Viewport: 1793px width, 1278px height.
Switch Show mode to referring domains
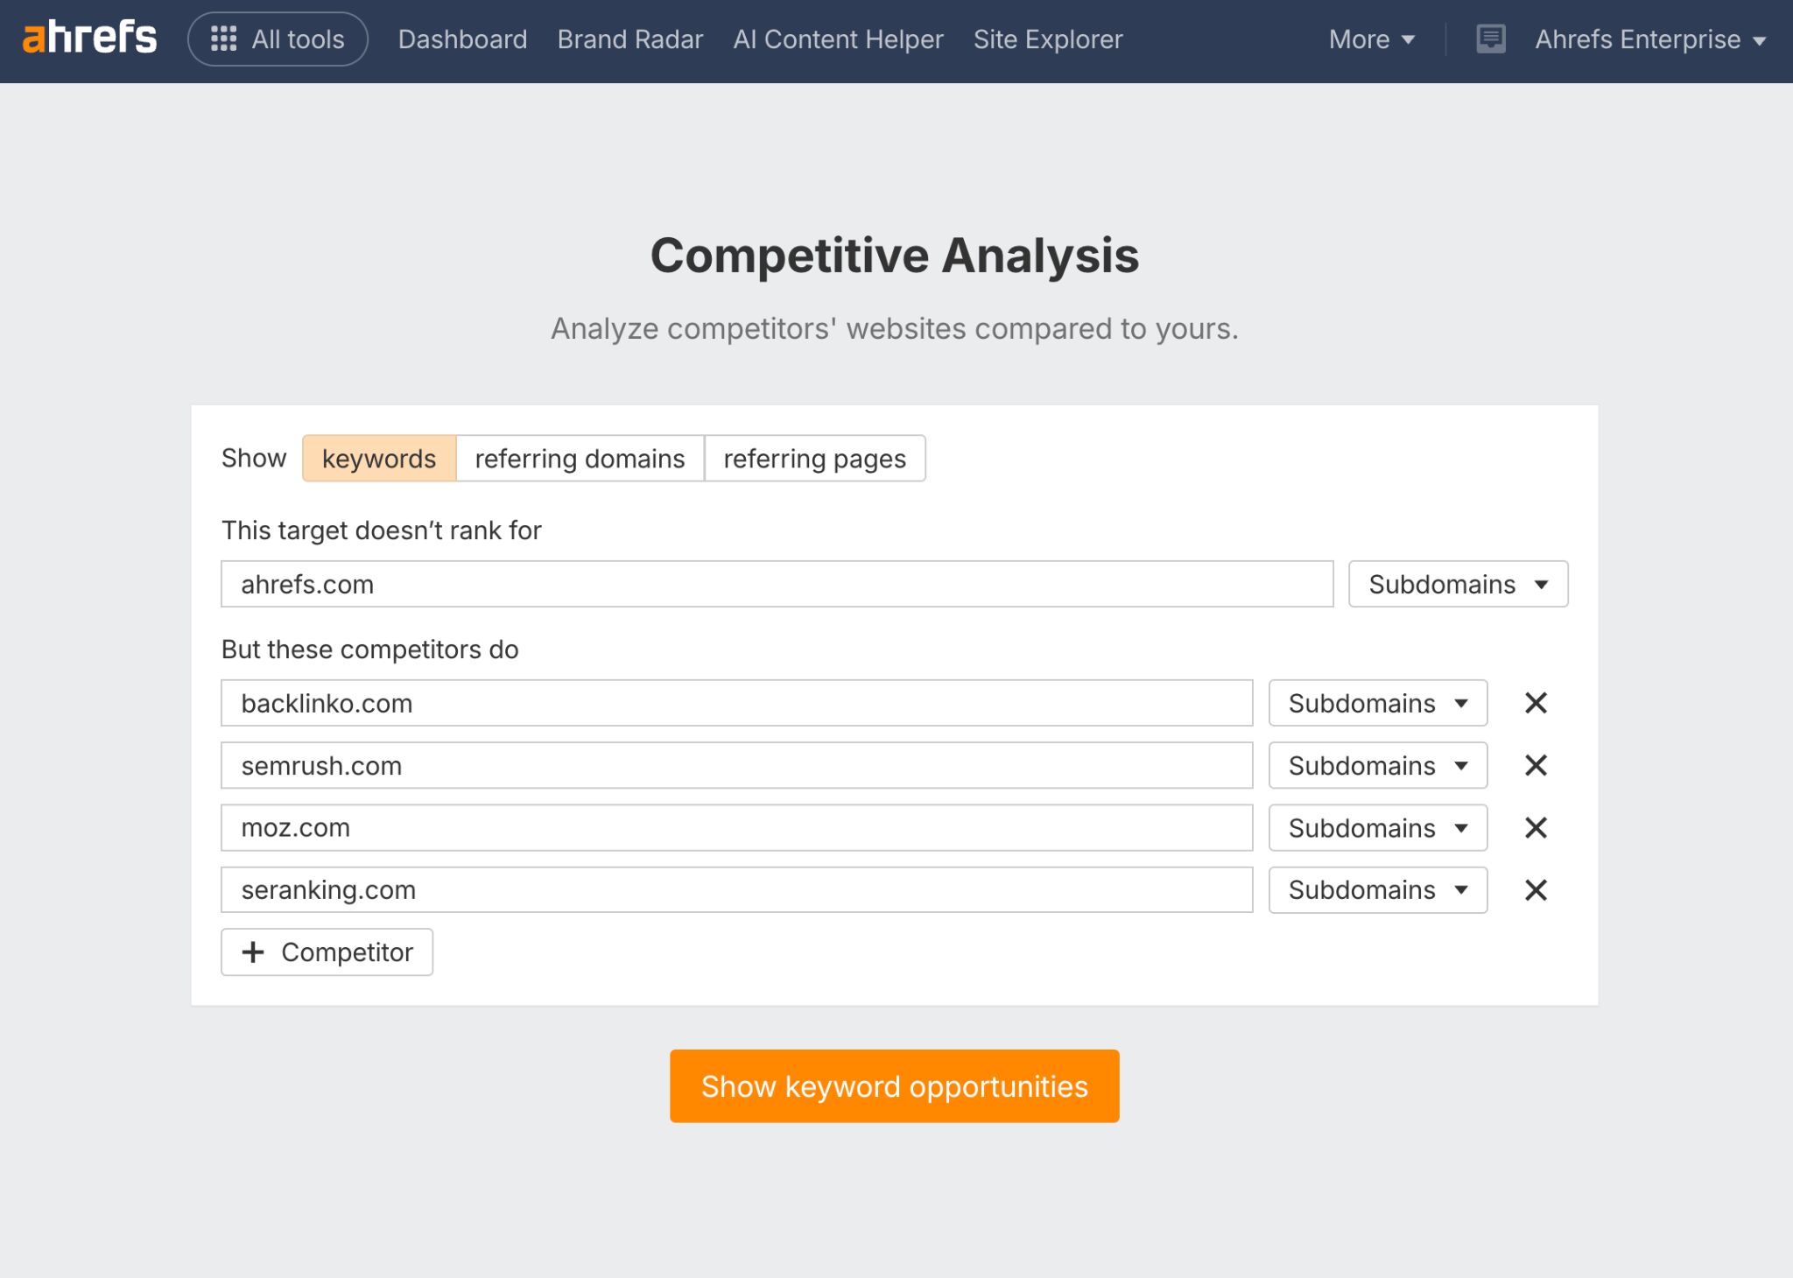click(580, 458)
